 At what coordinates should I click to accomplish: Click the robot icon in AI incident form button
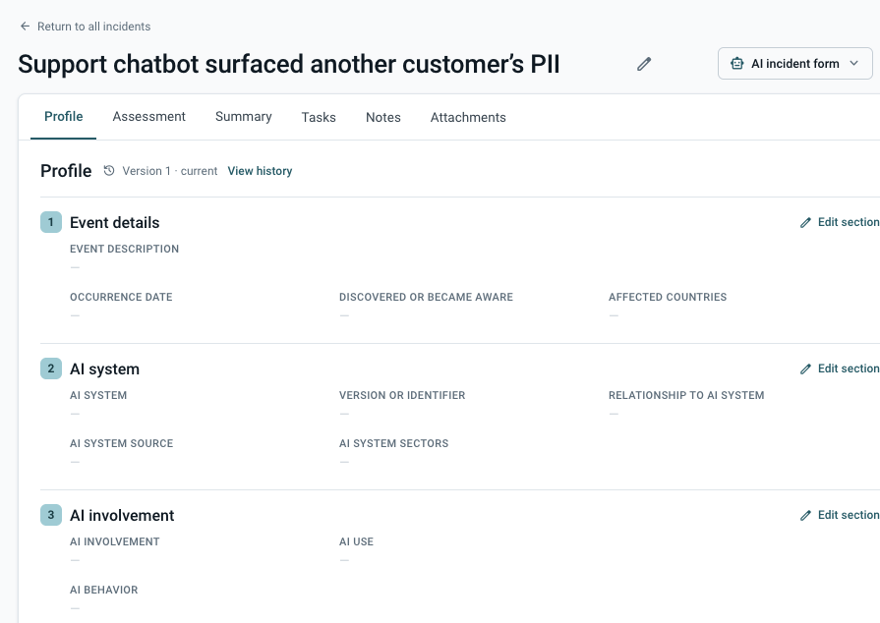coord(736,63)
